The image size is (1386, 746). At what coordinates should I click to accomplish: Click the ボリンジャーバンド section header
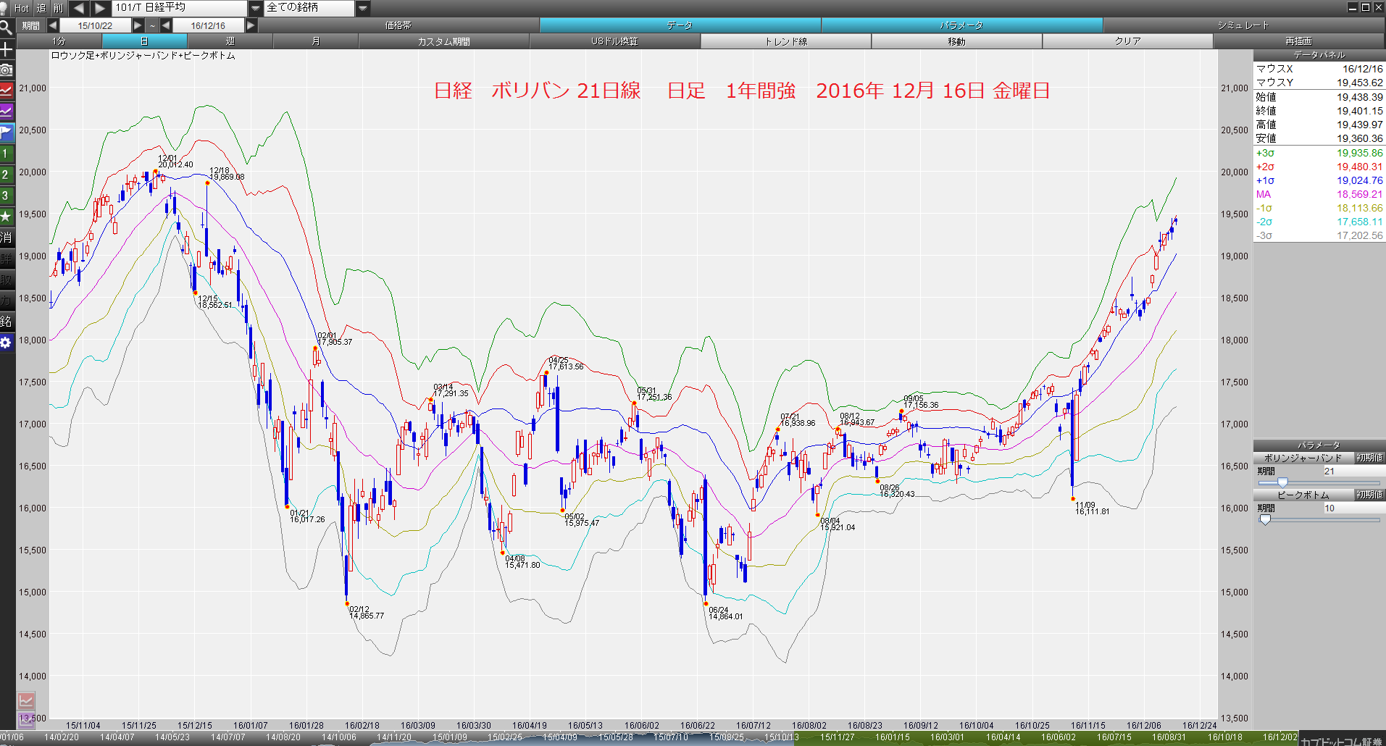pos(1303,458)
